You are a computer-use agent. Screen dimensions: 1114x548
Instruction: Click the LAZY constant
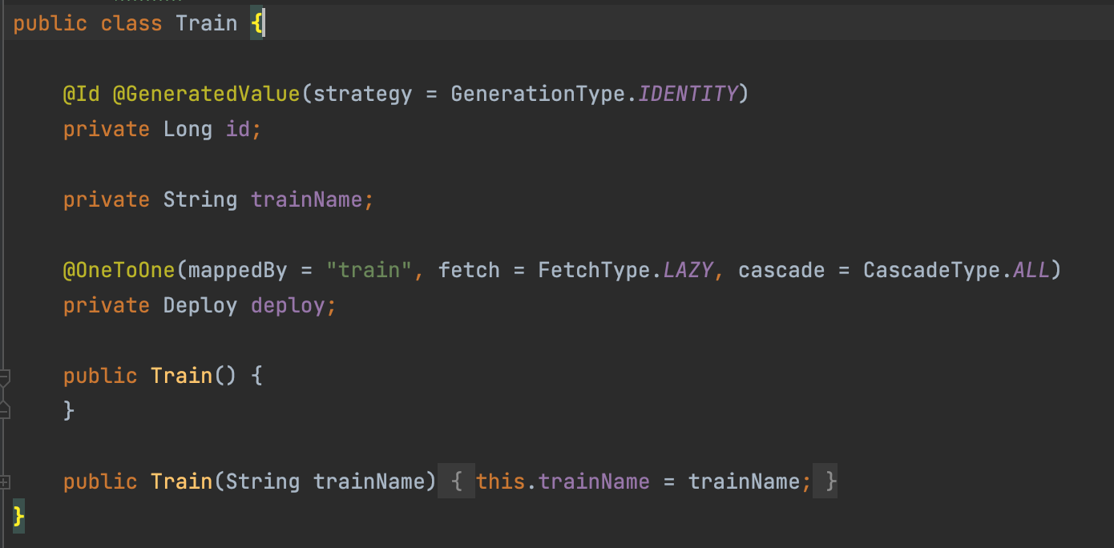click(688, 270)
